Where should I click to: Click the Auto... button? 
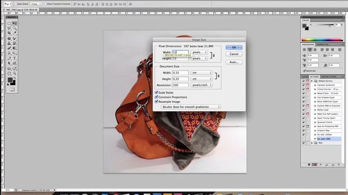coord(234,62)
